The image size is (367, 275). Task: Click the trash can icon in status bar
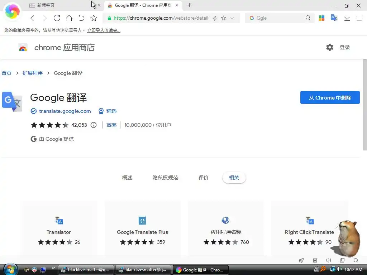click(x=315, y=260)
